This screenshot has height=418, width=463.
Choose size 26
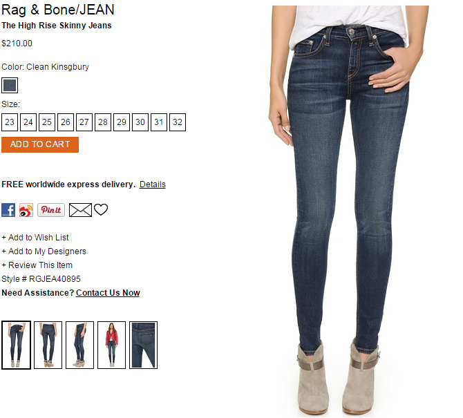66,122
